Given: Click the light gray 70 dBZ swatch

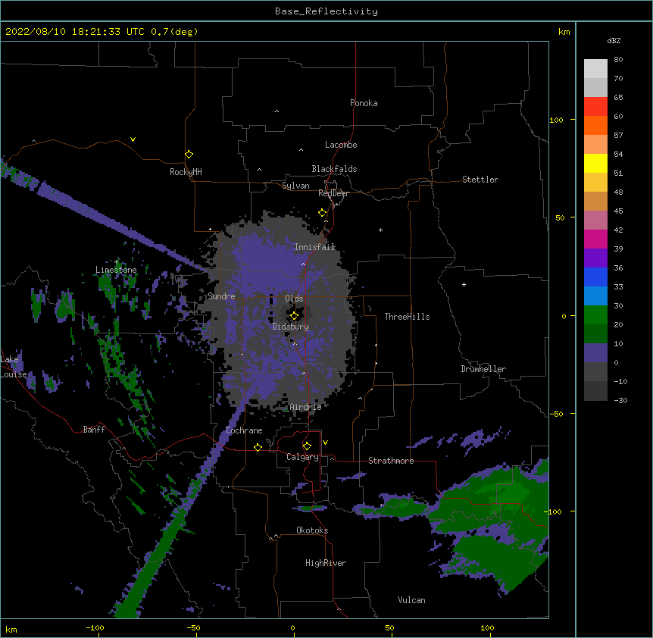Looking at the screenshot, I should pyautogui.click(x=595, y=69).
